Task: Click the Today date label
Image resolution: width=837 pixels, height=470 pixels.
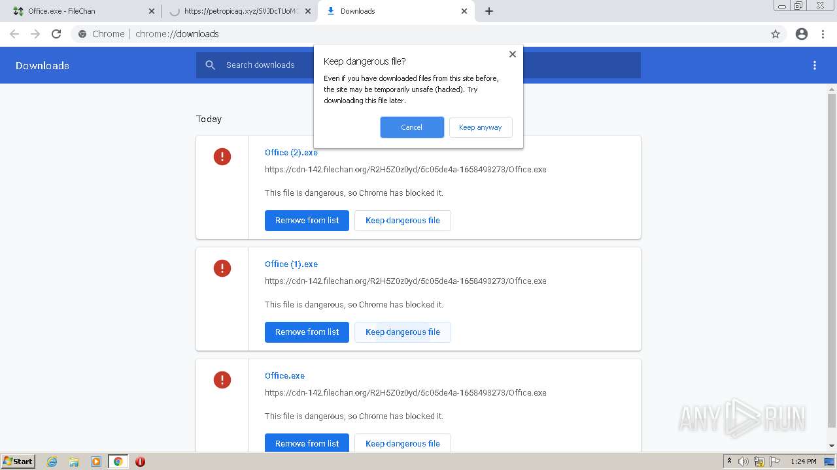Action: [209, 119]
